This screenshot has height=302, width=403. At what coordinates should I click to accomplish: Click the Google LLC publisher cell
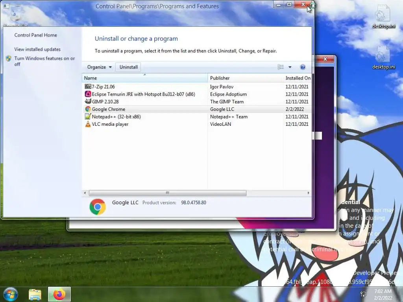coord(222,109)
